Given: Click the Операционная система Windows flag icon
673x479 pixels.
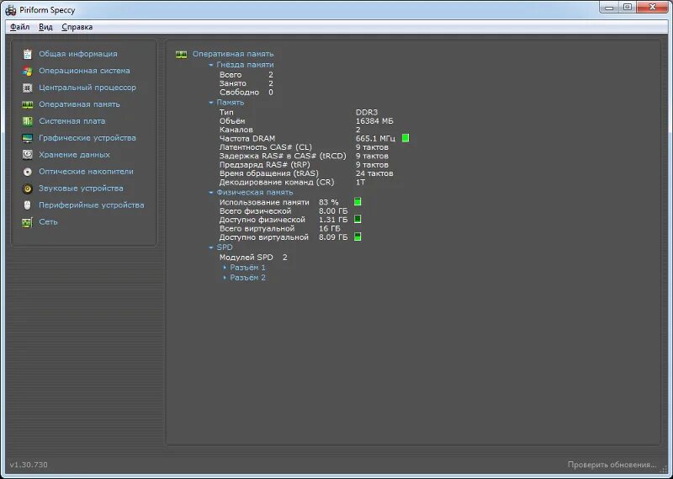Looking at the screenshot, I should click(28, 71).
